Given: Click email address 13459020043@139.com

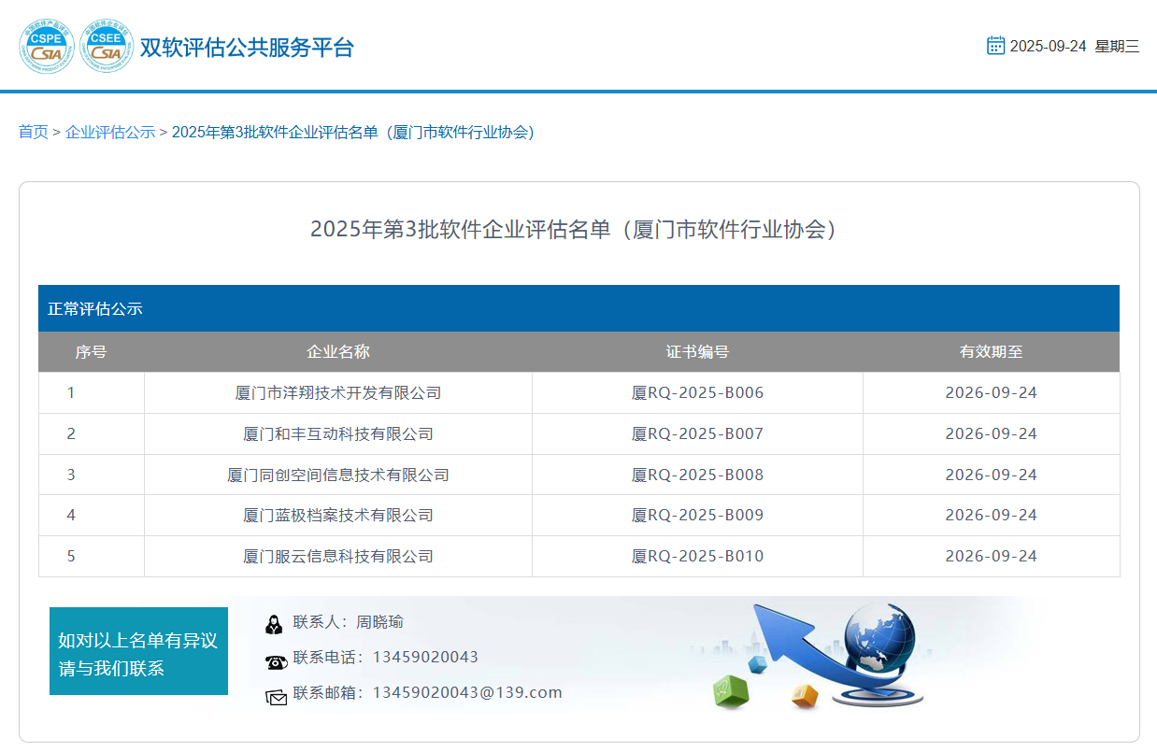Looking at the screenshot, I should pos(467,692).
